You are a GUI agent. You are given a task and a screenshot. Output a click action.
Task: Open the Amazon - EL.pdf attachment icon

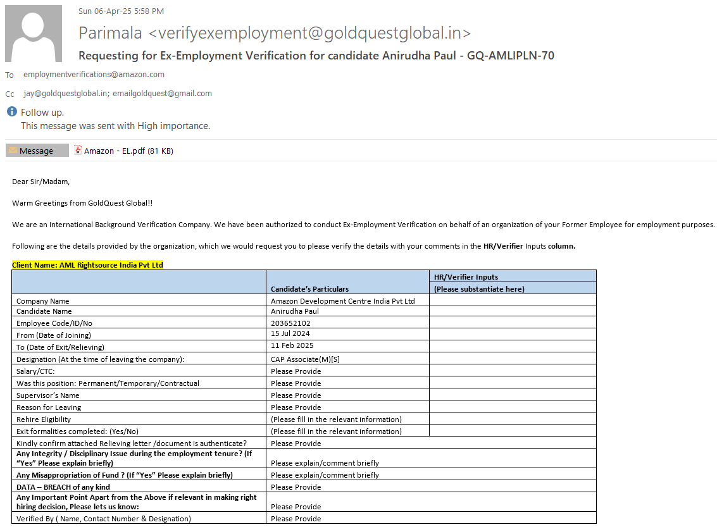[78, 150]
